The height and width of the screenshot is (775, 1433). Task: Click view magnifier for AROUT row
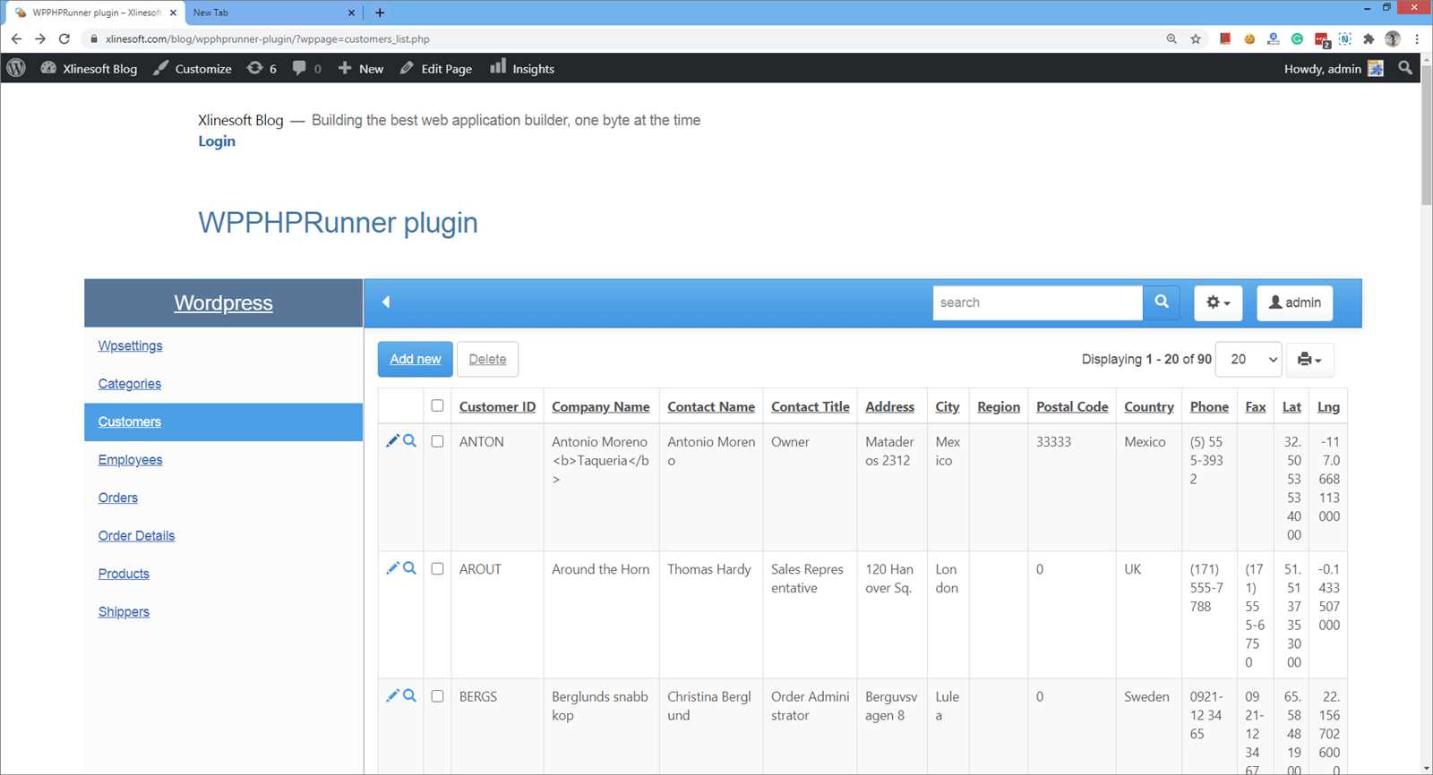click(409, 568)
